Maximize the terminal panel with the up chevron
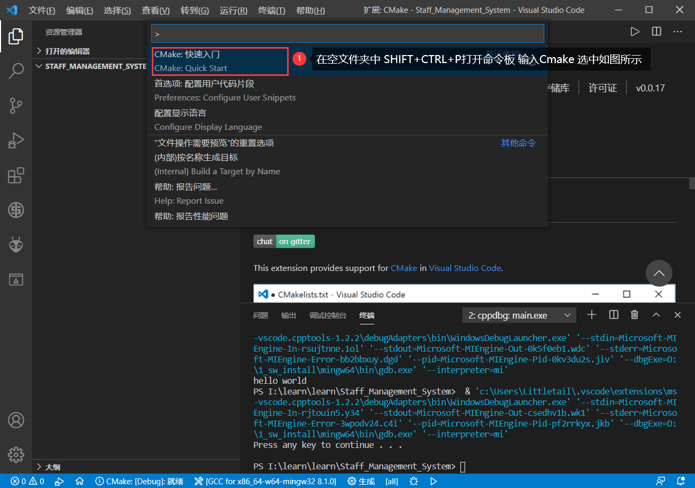The width and height of the screenshot is (695, 488). (656, 315)
